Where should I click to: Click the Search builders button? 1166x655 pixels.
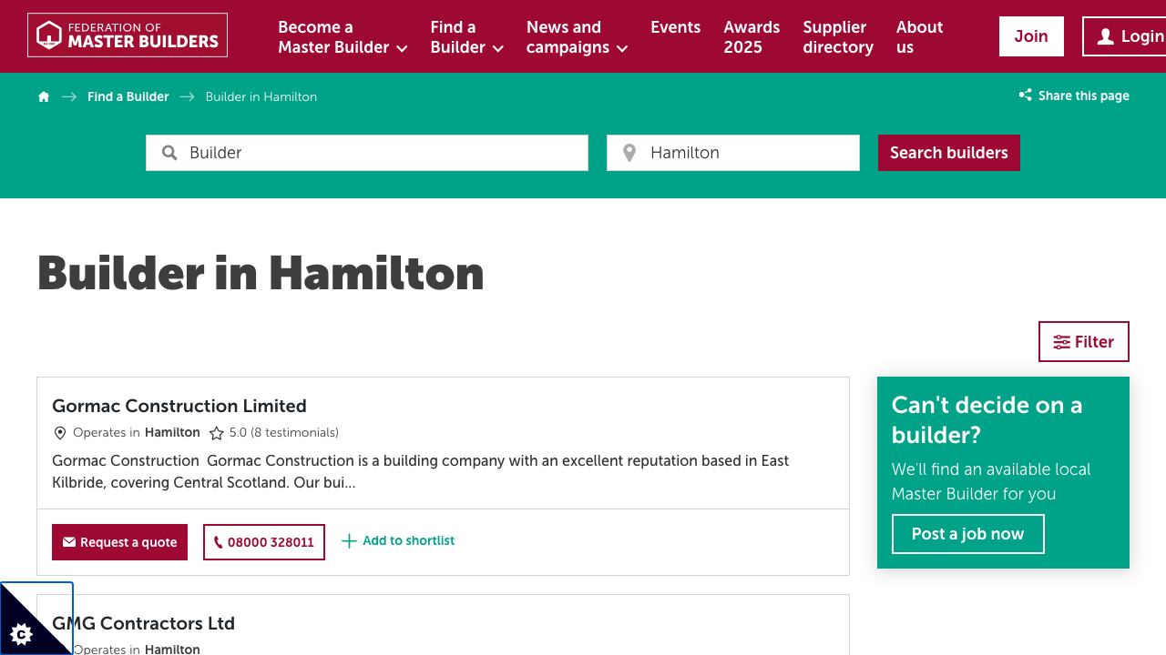(948, 152)
